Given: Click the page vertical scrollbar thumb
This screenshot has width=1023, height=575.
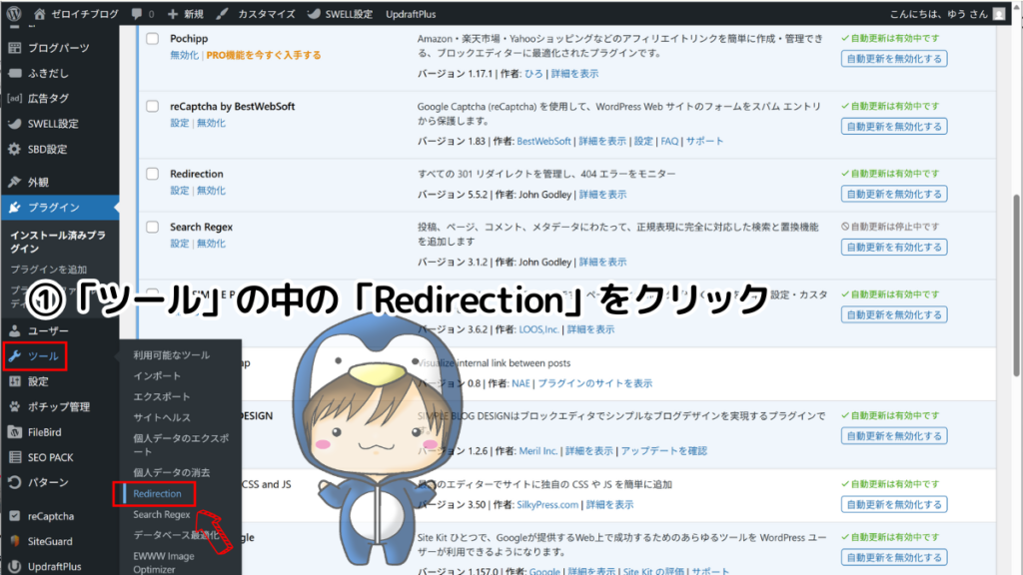Looking at the screenshot, I should pyautogui.click(x=1016, y=286).
